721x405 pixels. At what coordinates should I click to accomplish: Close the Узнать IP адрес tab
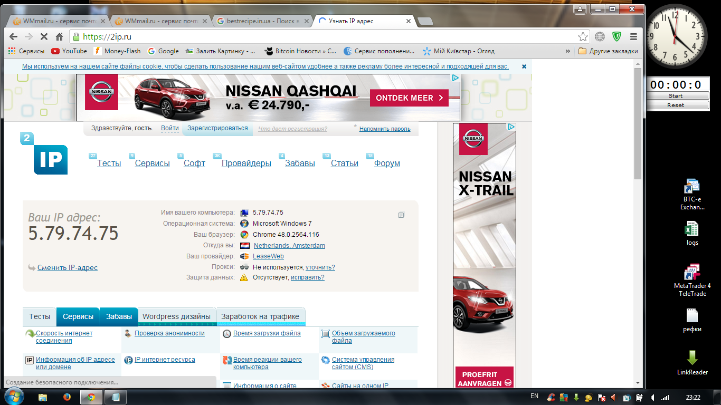(409, 21)
